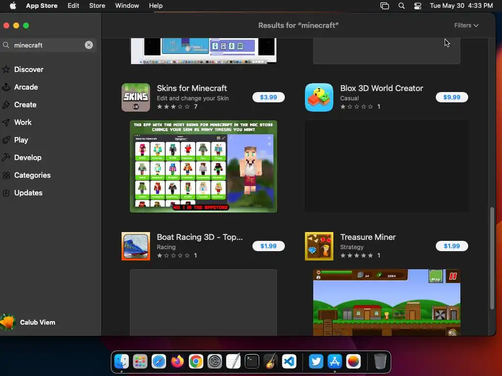Image resolution: width=502 pixels, height=376 pixels.
Task: Click the Discover star icon
Action: pyautogui.click(x=6, y=70)
